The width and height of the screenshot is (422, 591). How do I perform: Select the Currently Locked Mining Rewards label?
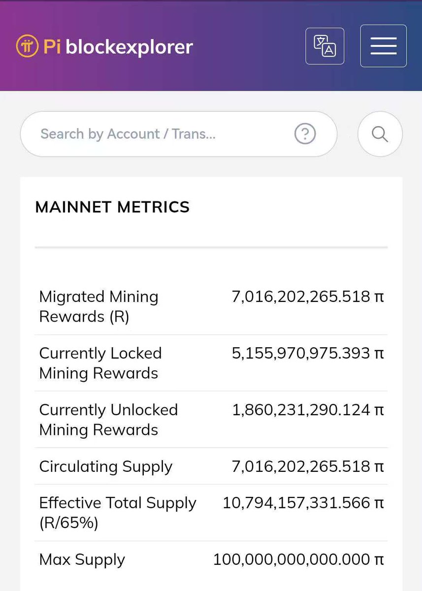pos(100,363)
